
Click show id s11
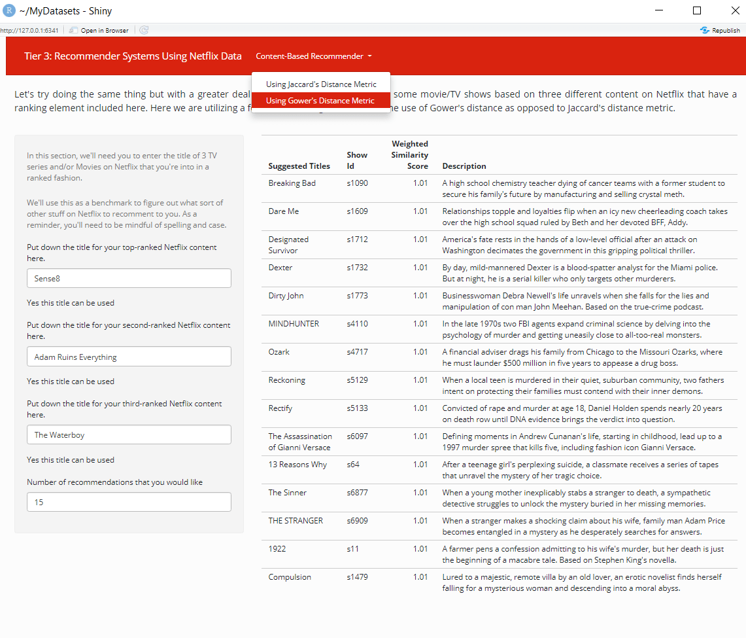[353, 548]
